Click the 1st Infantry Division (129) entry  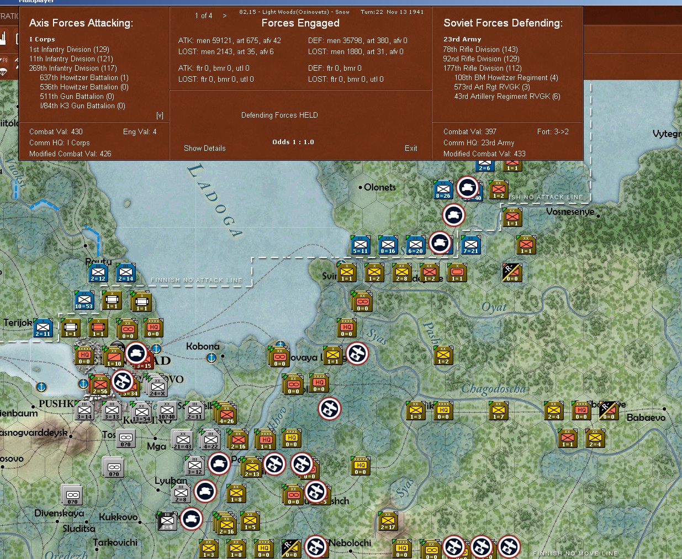pos(69,49)
